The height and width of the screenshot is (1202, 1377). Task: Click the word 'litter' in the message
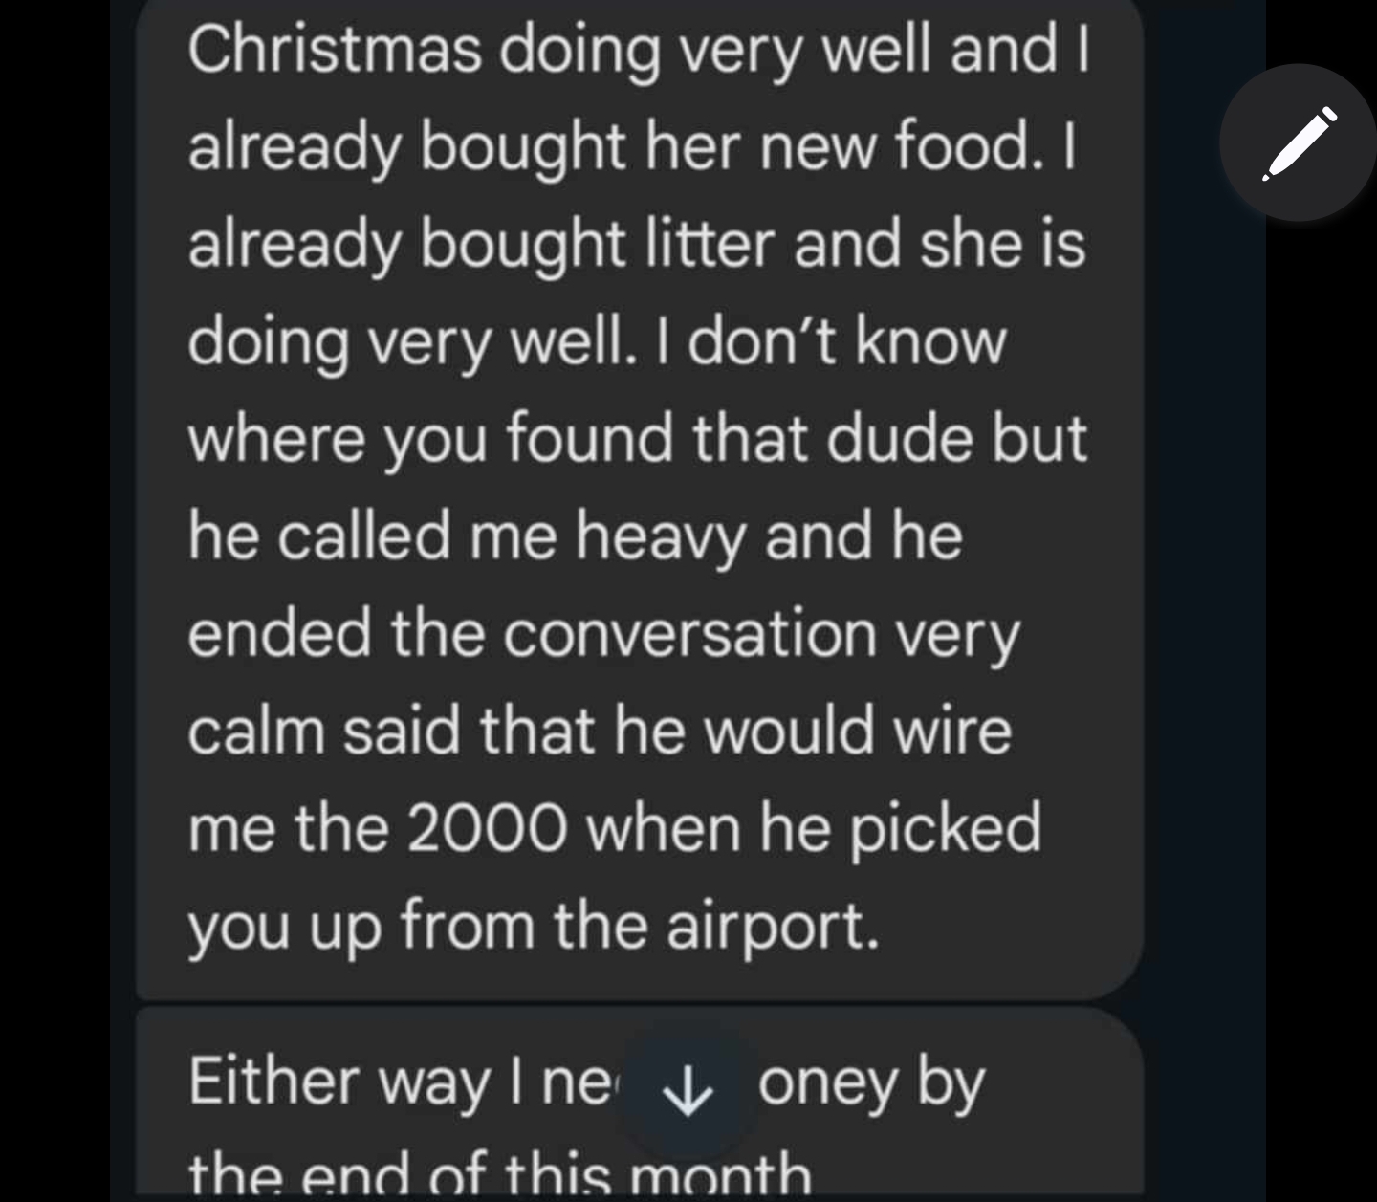click(709, 244)
